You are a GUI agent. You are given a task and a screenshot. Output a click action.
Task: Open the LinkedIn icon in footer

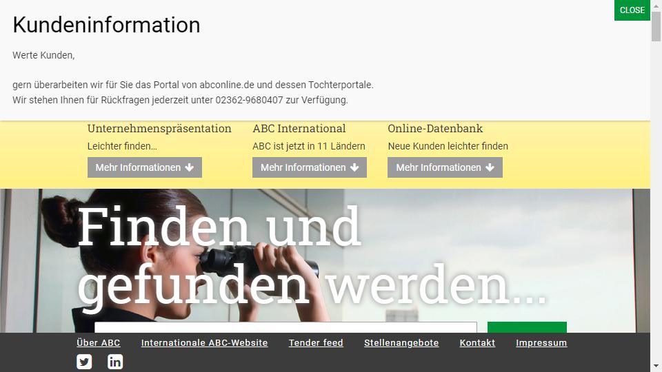(x=115, y=362)
